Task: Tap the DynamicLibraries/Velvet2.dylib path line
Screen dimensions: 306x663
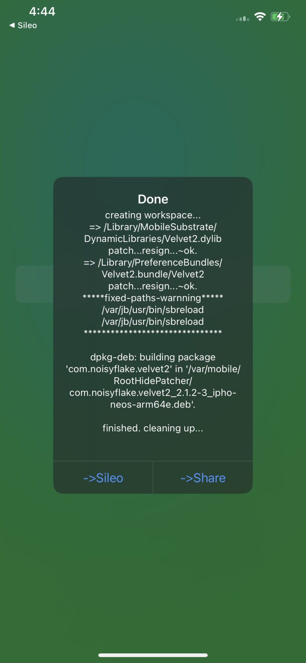Action: [x=153, y=239]
